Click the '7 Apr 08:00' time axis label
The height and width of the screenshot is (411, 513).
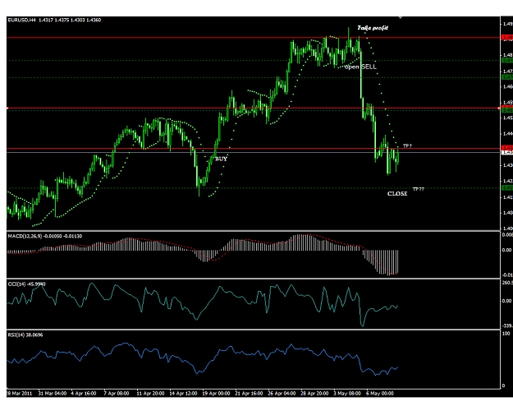tap(117, 393)
